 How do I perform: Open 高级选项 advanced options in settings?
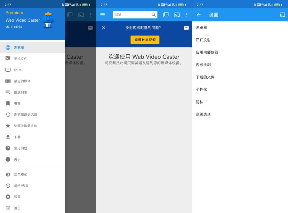(x=204, y=114)
